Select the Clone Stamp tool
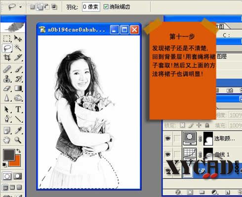 (7, 79)
